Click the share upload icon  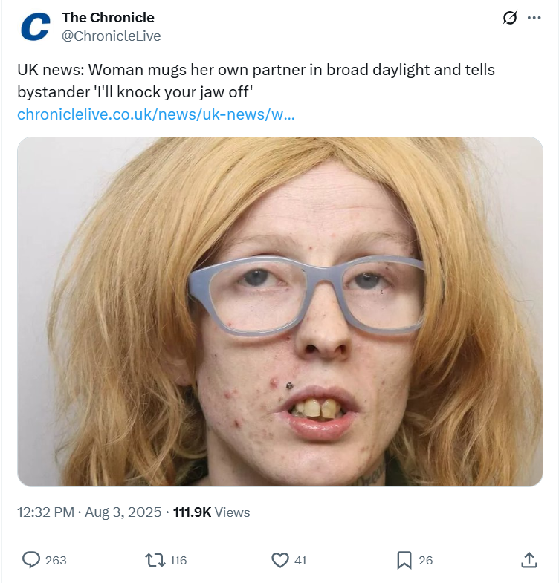click(x=529, y=560)
